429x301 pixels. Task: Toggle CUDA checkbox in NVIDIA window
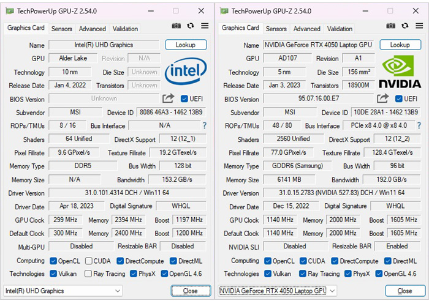[303, 261]
